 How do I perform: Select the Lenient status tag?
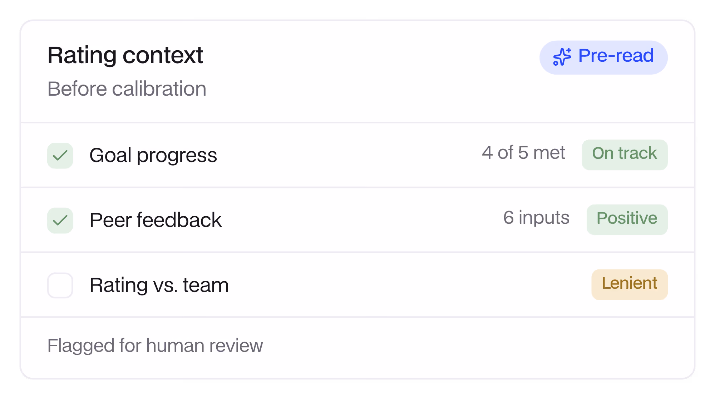[x=630, y=284]
